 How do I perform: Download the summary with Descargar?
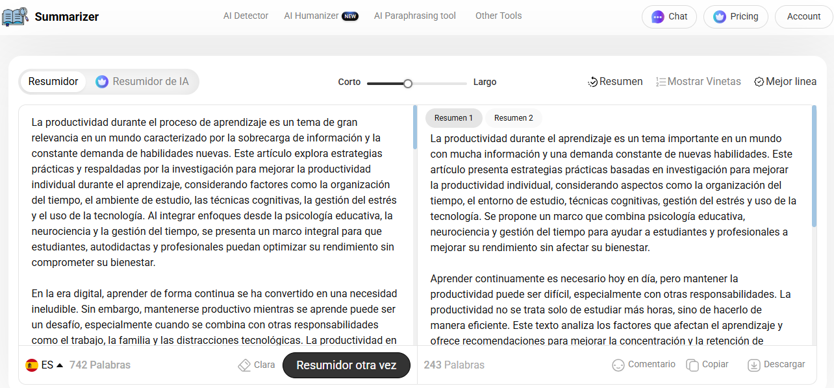tap(776, 365)
